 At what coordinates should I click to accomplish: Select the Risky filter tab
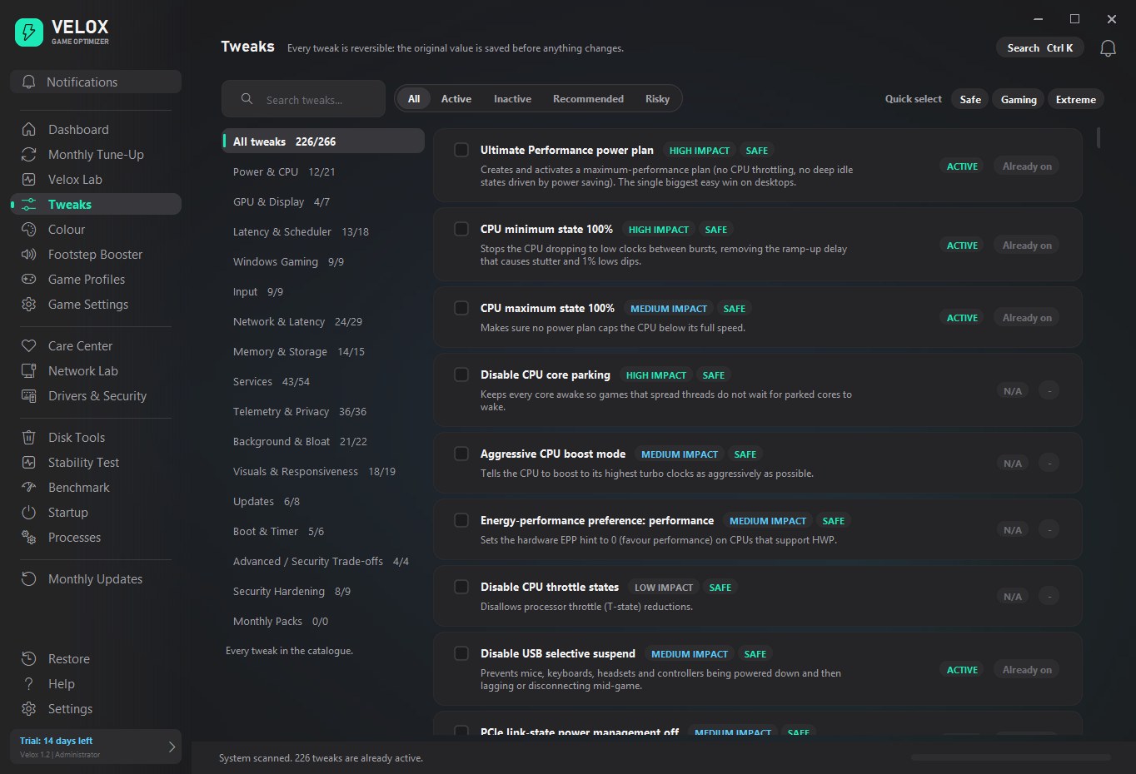[657, 99]
